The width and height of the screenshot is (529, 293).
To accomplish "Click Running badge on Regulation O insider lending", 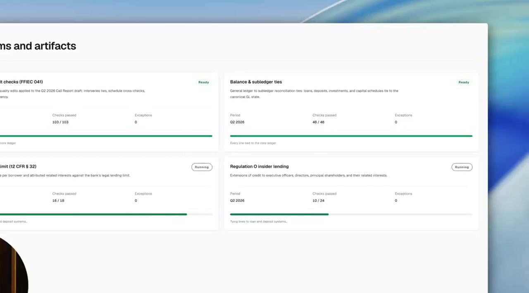I will [x=462, y=167].
